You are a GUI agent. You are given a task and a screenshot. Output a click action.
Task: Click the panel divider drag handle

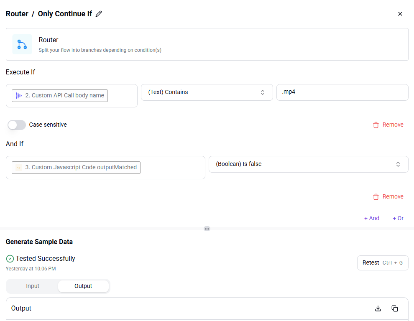(207, 229)
